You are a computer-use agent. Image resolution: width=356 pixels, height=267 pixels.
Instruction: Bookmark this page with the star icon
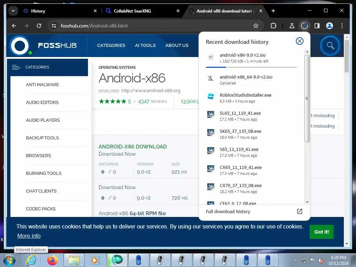(256, 26)
